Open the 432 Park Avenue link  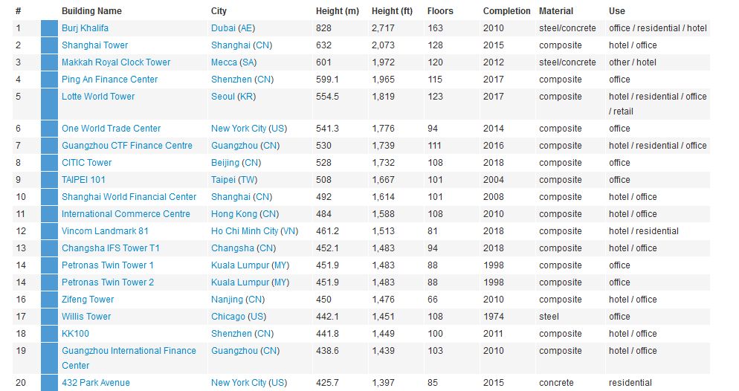pos(95,383)
